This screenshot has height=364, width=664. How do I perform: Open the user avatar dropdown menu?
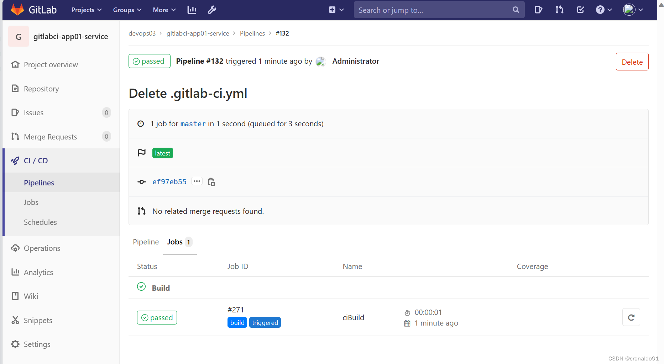[x=633, y=10]
